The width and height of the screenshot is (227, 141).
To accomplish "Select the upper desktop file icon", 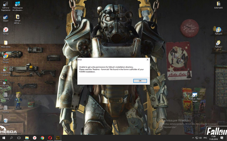I will 6,96.
